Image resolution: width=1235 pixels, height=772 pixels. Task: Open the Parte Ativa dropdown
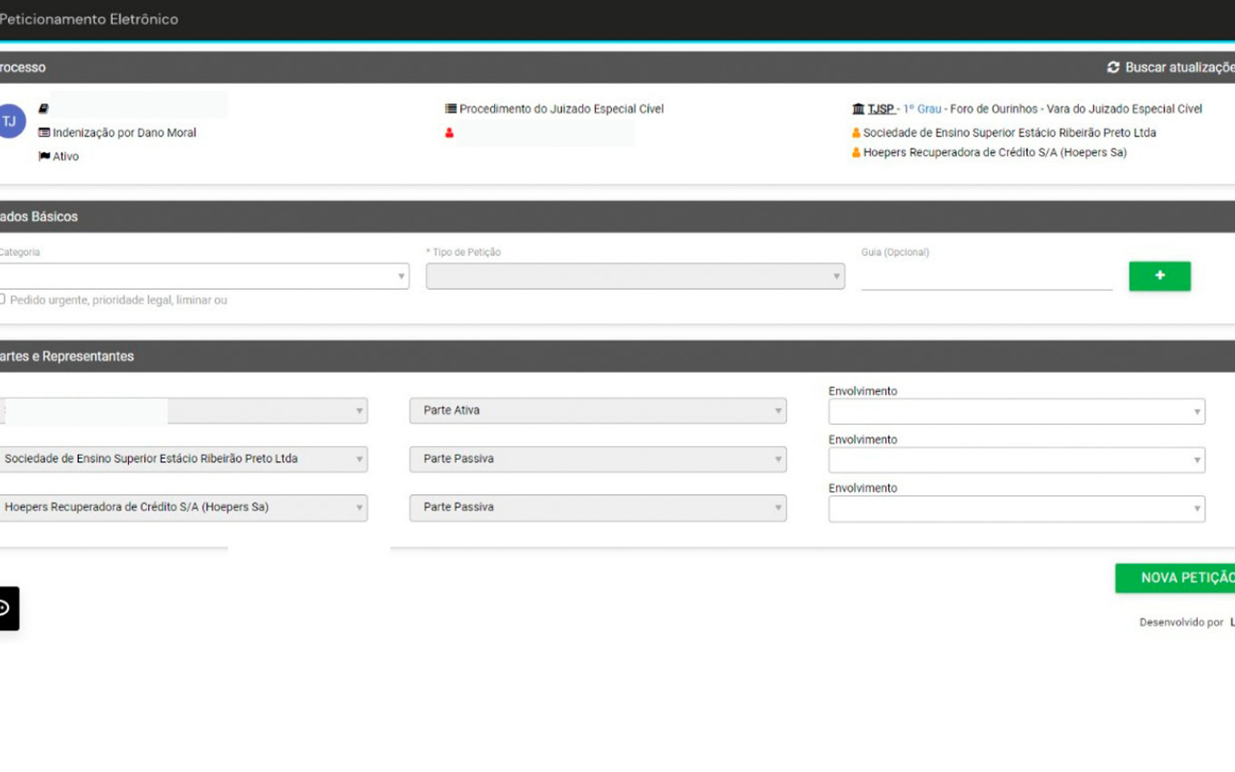(x=598, y=411)
